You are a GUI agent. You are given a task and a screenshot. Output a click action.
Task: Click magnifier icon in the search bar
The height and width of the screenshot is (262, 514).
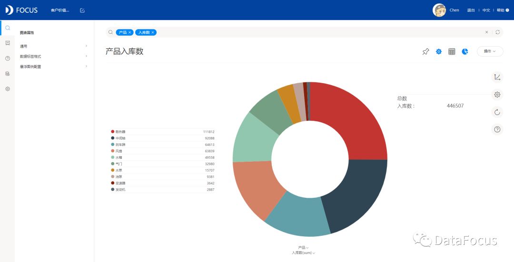pyautogui.click(x=111, y=32)
